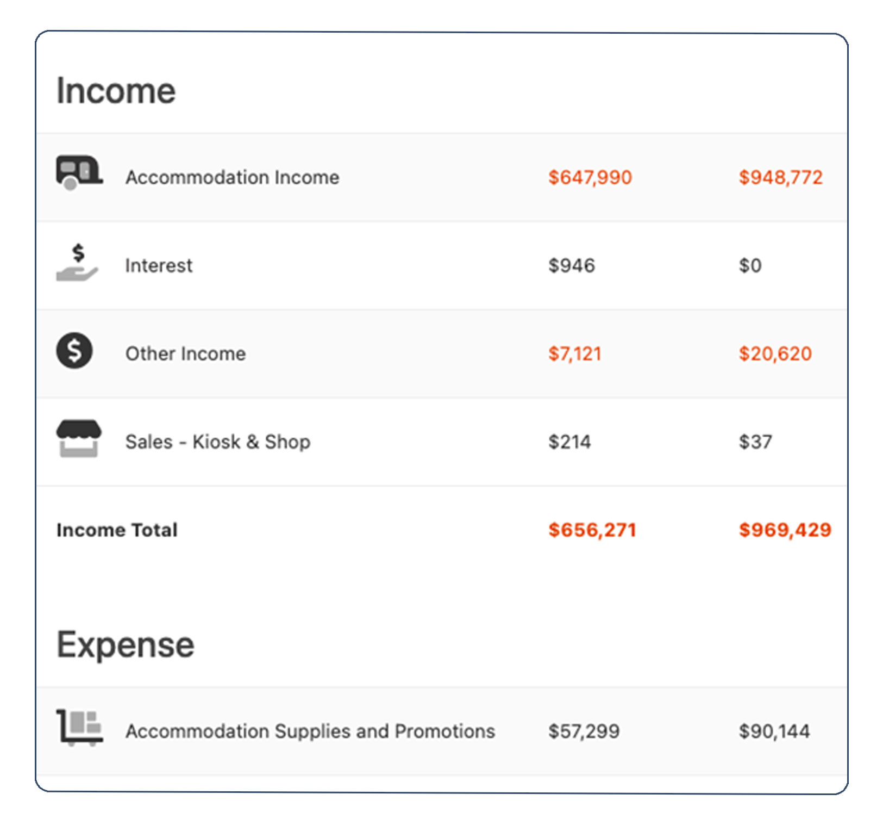Click the caravan icon for Accommodation Income
Screen dimensions: 883x825
coord(79,173)
